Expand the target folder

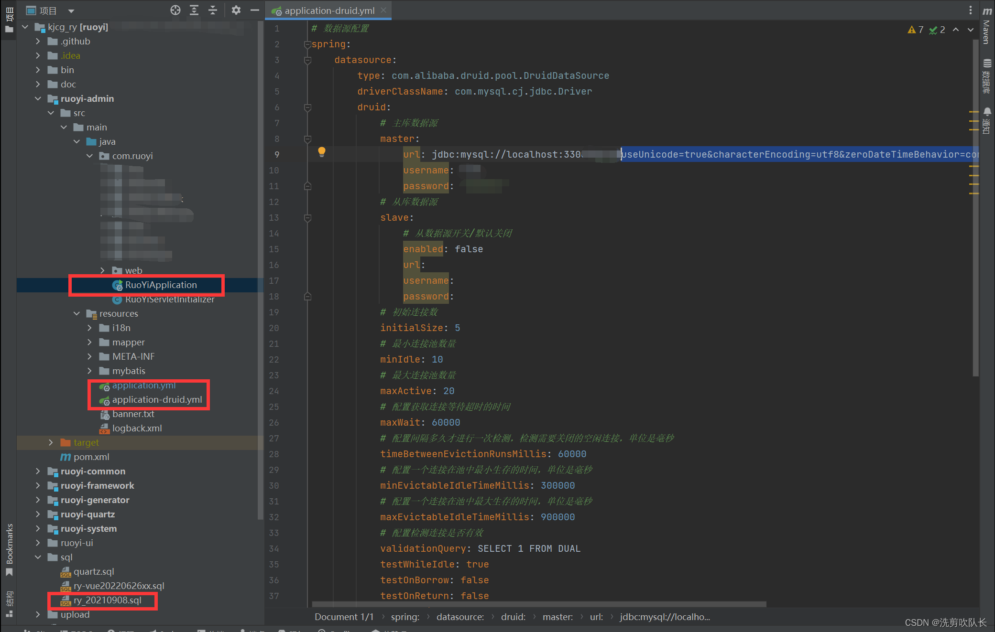pos(51,443)
